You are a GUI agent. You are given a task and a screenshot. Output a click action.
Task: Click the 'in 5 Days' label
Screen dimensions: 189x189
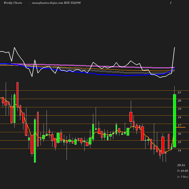coord(183,177)
